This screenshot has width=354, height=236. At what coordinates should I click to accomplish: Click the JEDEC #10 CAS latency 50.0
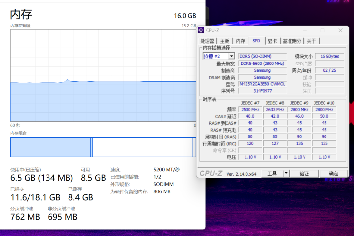click(x=324, y=116)
